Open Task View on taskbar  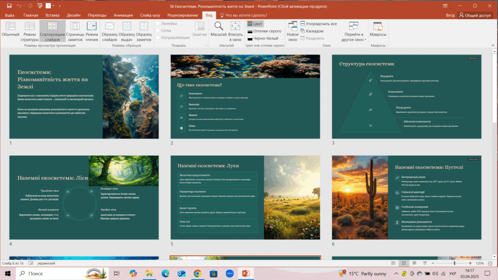click(117, 273)
